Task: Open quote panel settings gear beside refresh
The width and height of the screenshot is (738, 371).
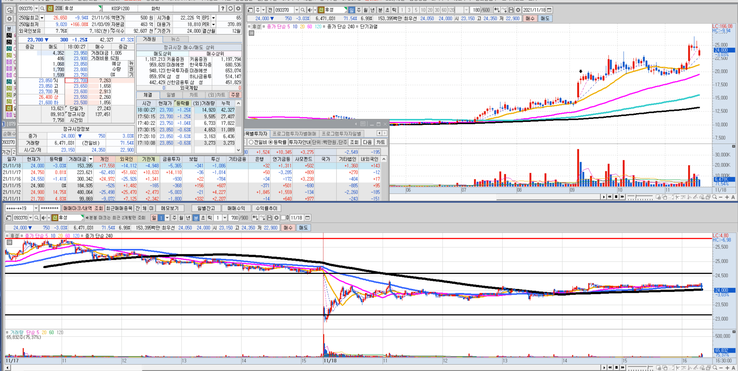Action: [238, 9]
